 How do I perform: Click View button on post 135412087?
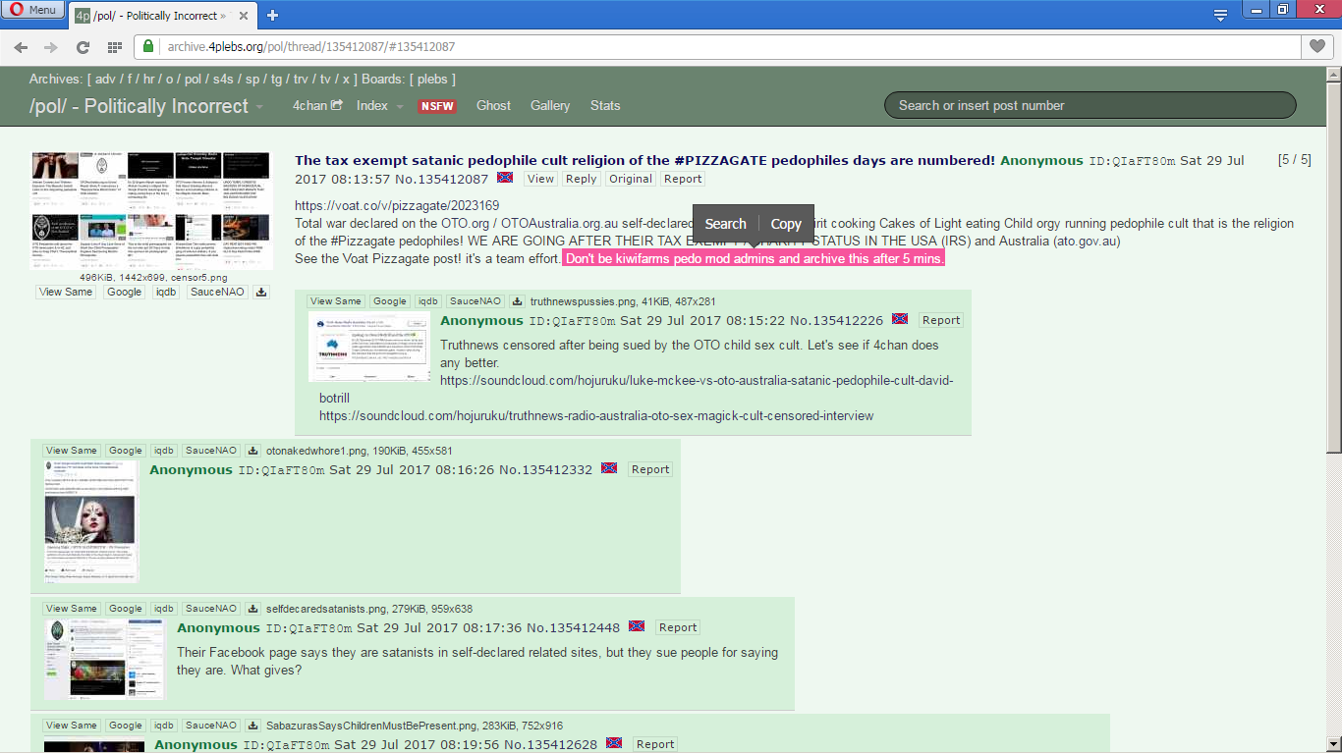coord(540,179)
